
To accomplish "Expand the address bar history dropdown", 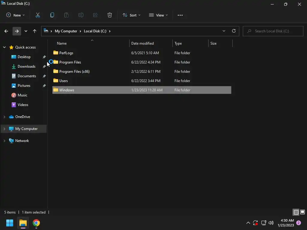I will pos(224,31).
